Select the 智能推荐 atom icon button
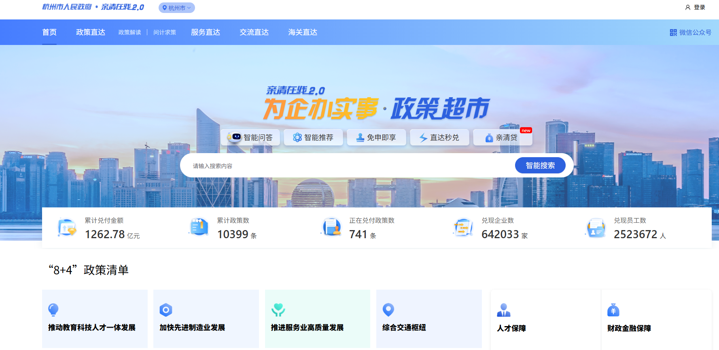 coord(297,137)
